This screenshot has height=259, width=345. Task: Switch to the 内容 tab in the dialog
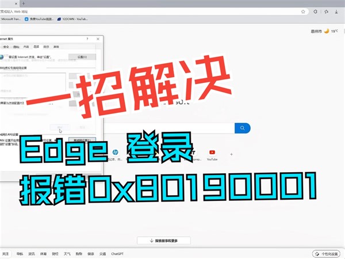coord(26,47)
